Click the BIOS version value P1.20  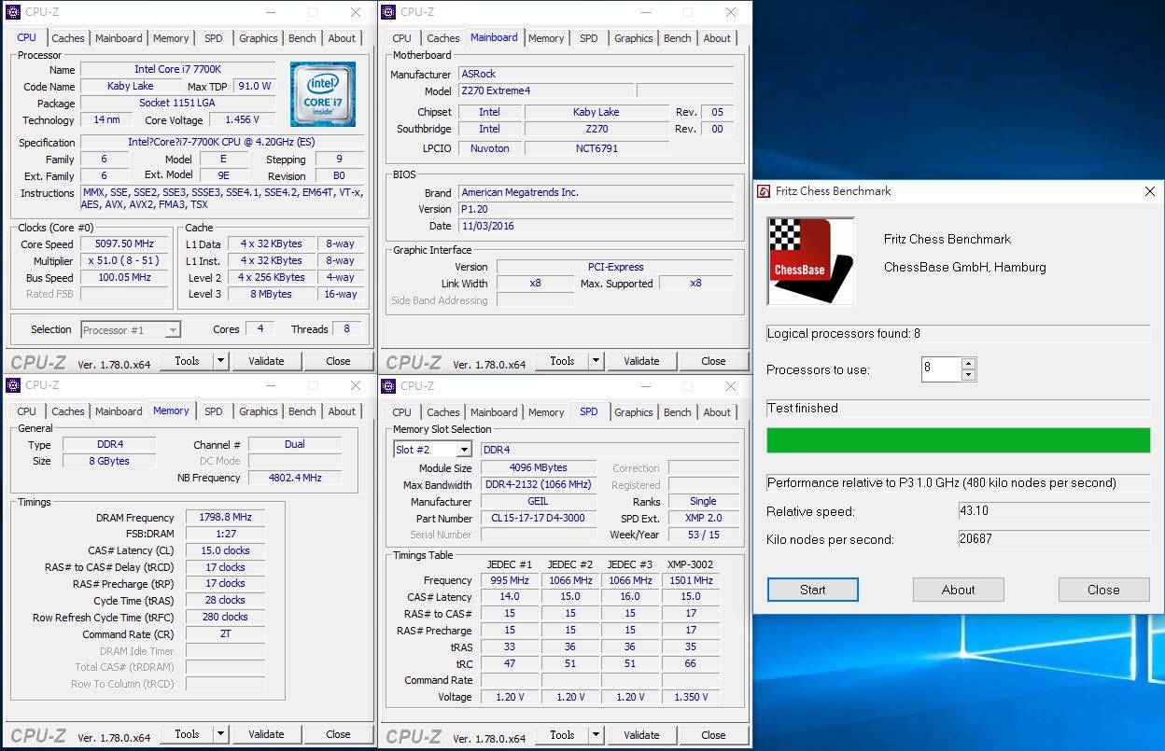596,209
